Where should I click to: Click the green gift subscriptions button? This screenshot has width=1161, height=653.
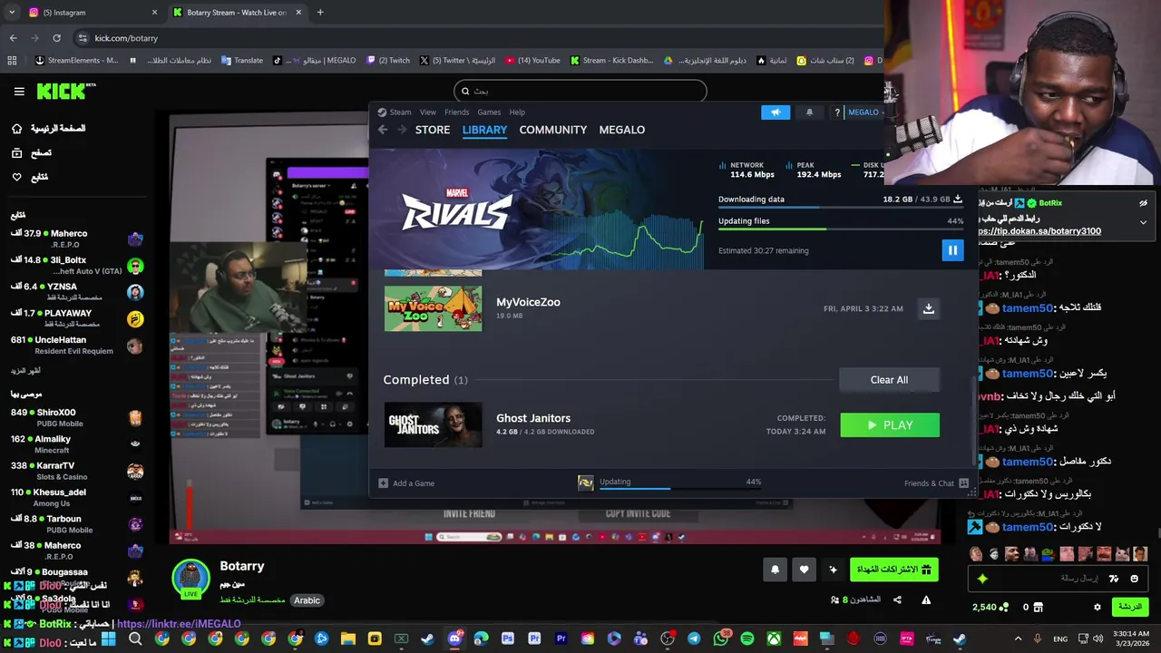(894, 570)
